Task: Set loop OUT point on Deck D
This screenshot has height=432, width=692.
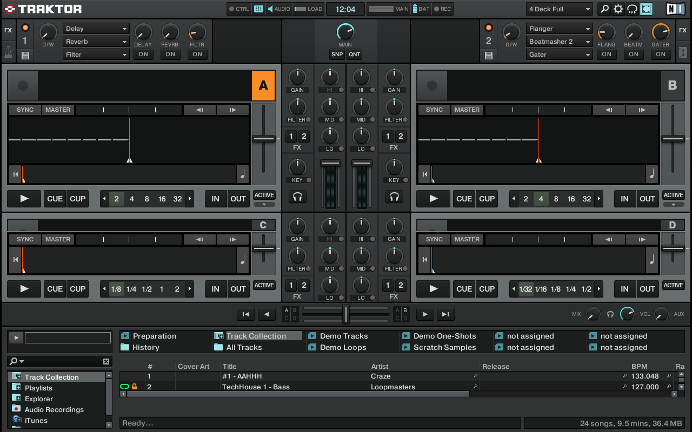Action: [x=647, y=289]
